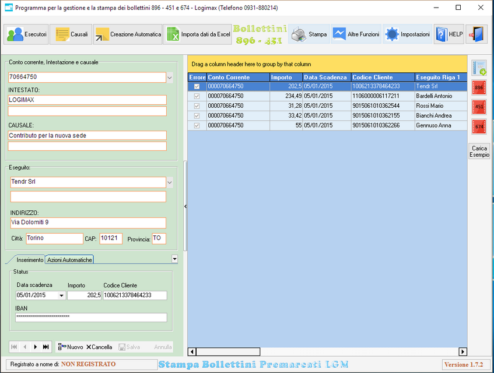Image resolution: width=494 pixels, height=373 pixels.
Task: Click the add new document icon
Action: coord(479,68)
